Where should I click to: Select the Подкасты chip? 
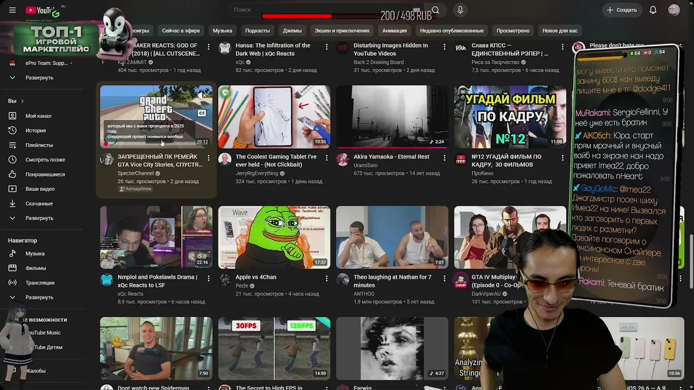pos(258,31)
